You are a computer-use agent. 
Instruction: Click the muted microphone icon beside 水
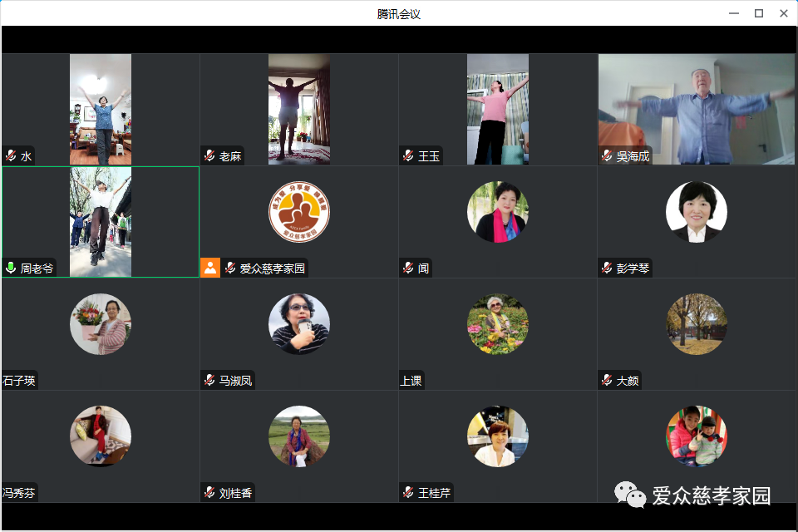(x=11, y=156)
